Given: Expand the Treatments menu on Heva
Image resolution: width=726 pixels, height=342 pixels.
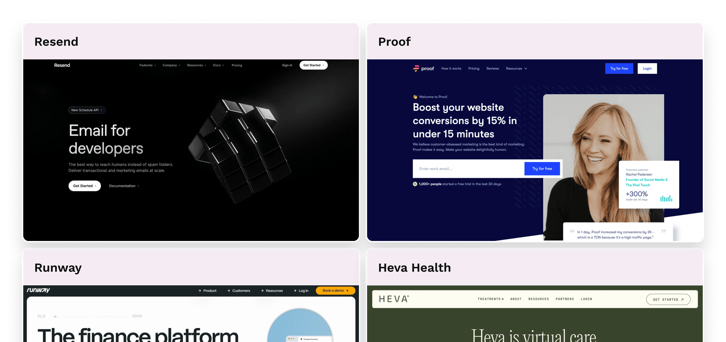Looking at the screenshot, I should [x=491, y=299].
